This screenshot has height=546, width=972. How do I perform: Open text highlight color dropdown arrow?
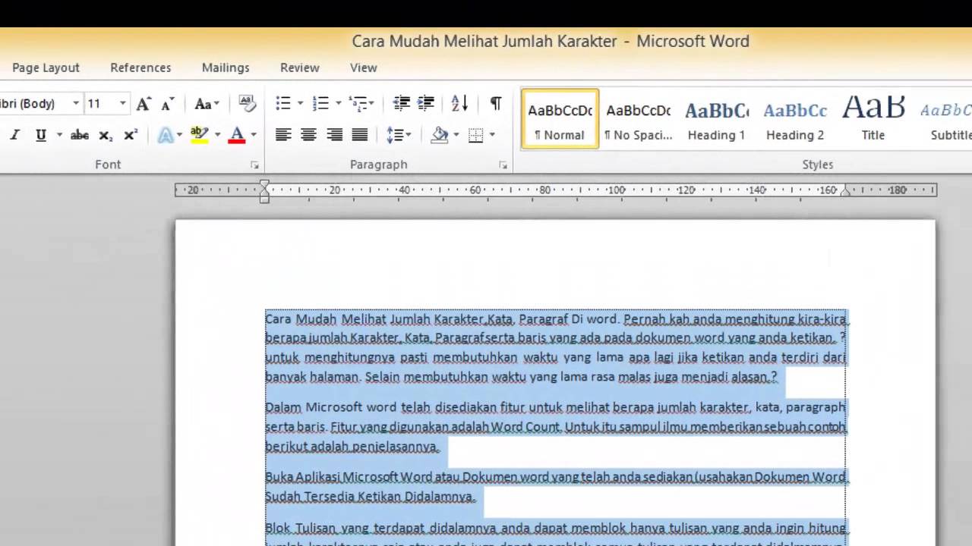click(x=217, y=135)
